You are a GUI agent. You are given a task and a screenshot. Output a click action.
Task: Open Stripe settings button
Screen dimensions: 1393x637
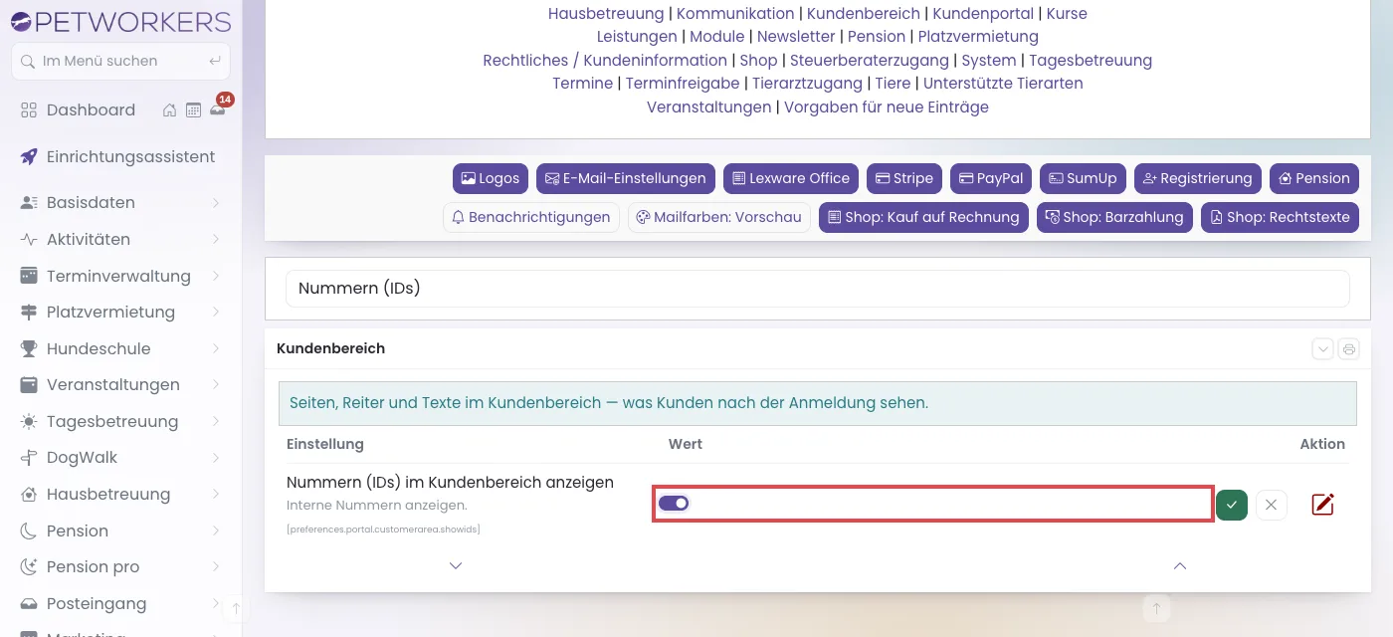[x=904, y=178]
